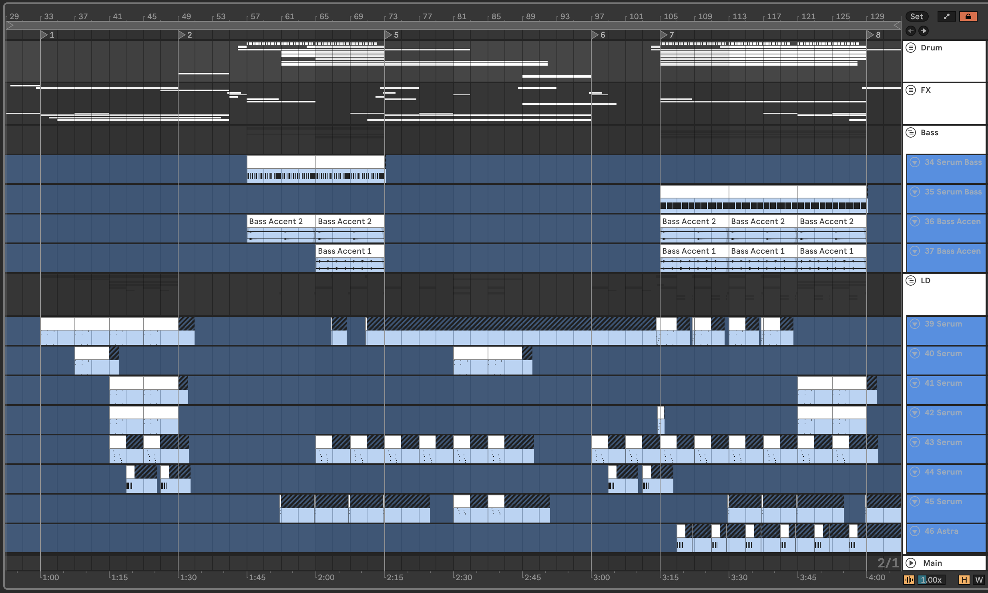
Task: Unfold the Drum group track
Action: [x=911, y=48]
